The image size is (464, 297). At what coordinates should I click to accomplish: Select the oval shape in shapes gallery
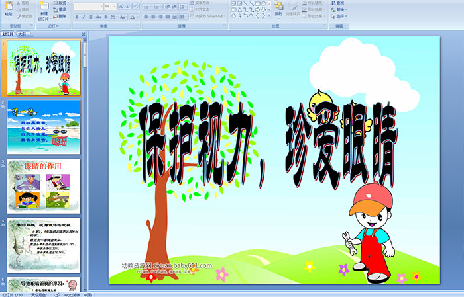coord(263,3)
